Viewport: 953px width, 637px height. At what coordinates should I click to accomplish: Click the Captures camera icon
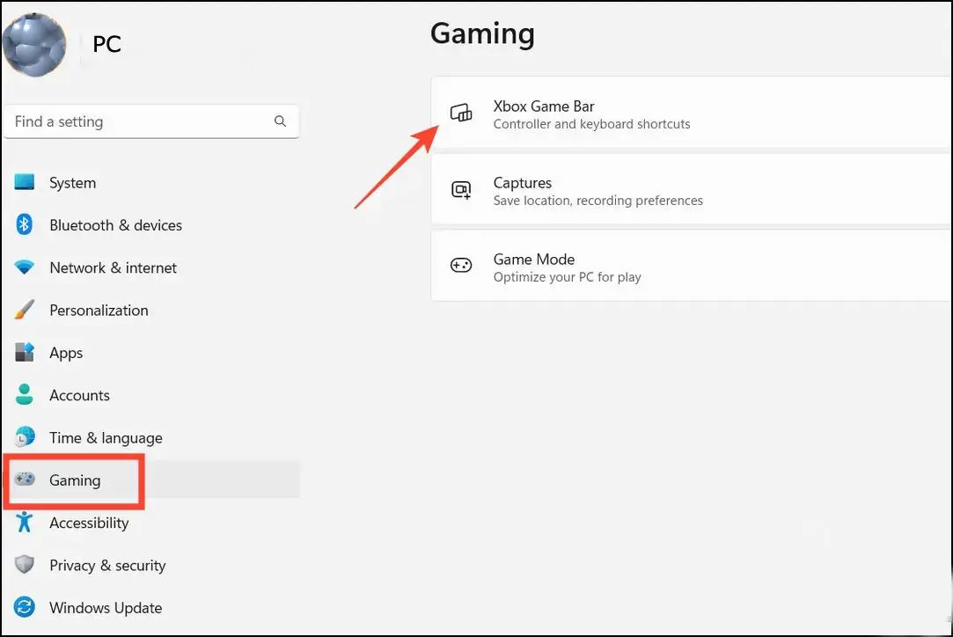click(461, 190)
